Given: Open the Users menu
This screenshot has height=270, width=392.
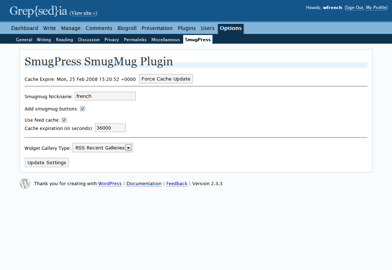Looking at the screenshot, I should [208, 28].
